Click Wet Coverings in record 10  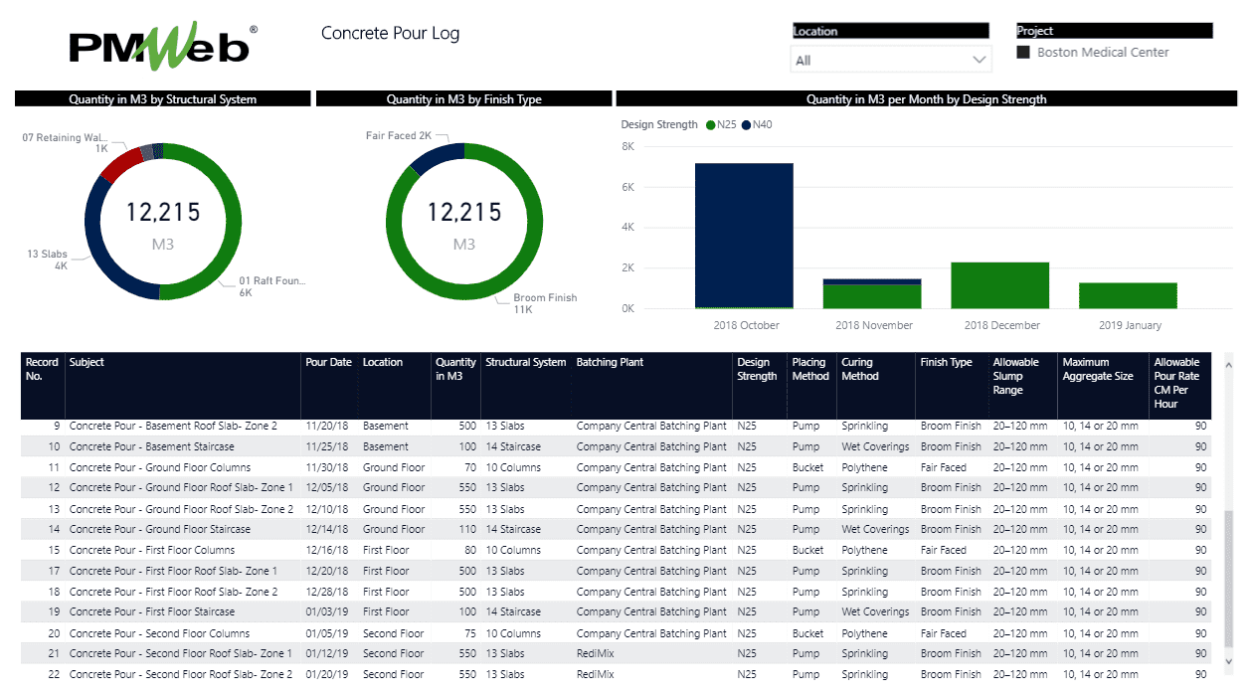click(875, 446)
